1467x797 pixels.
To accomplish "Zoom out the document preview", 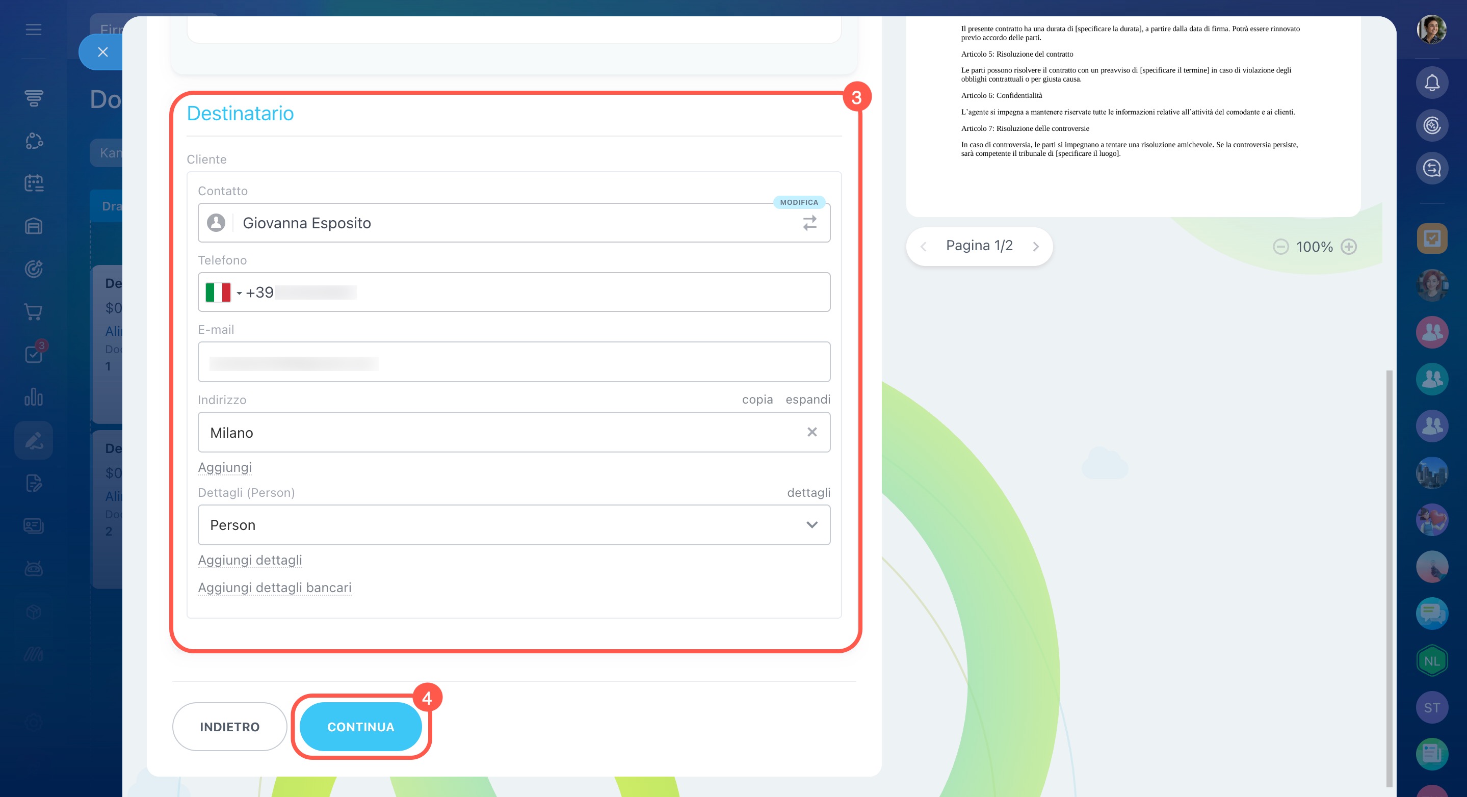I will 1280,247.
